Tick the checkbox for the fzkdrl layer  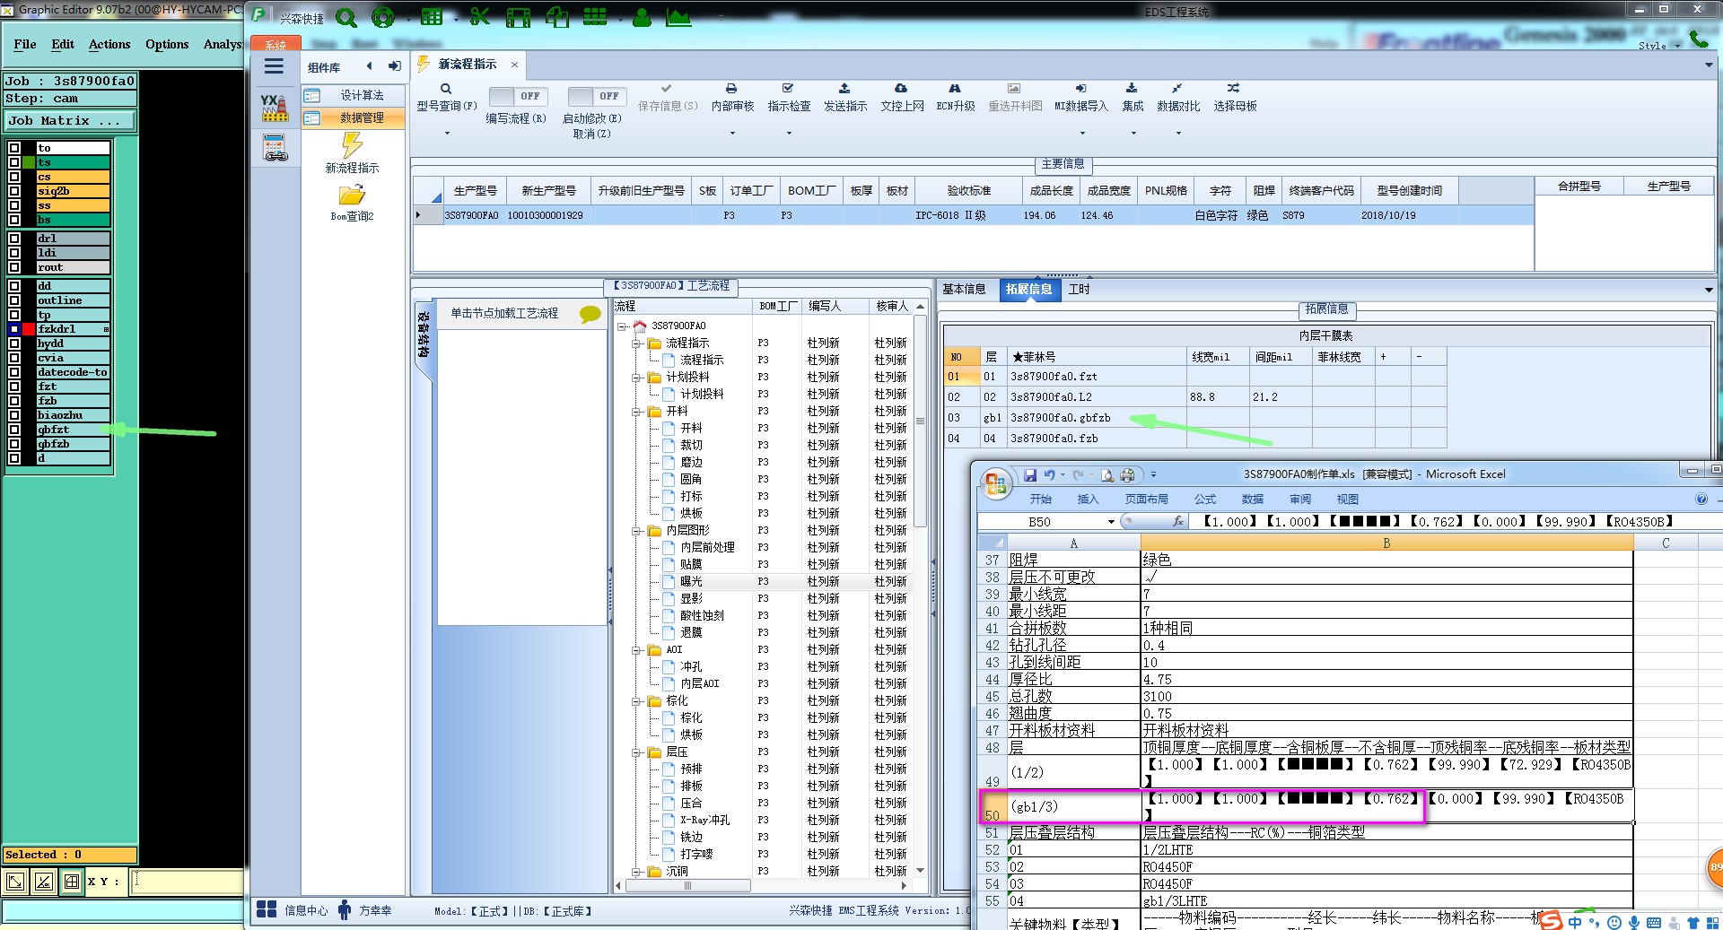pos(14,329)
